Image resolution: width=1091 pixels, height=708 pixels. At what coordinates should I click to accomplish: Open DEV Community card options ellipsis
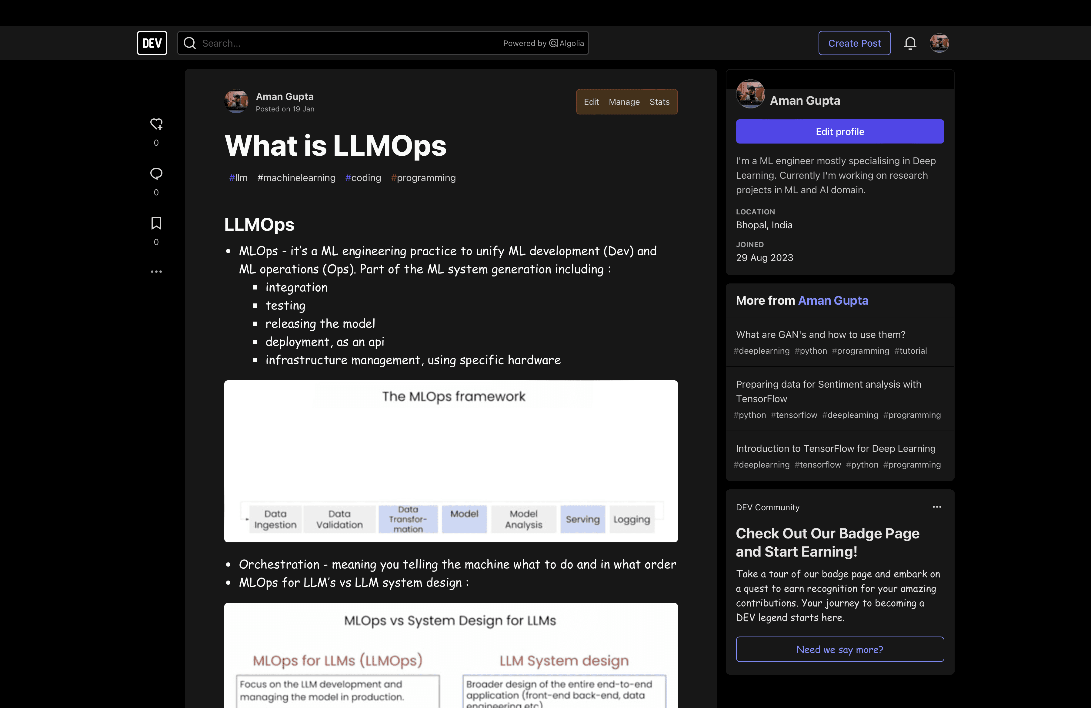(936, 507)
